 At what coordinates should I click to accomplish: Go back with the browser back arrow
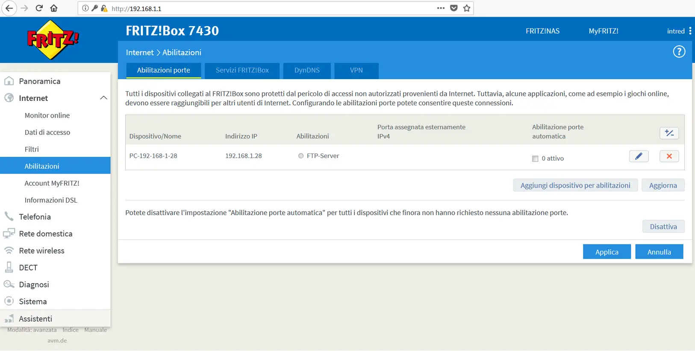[9, 8]
